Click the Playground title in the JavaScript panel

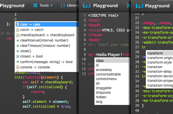(12, 6)
